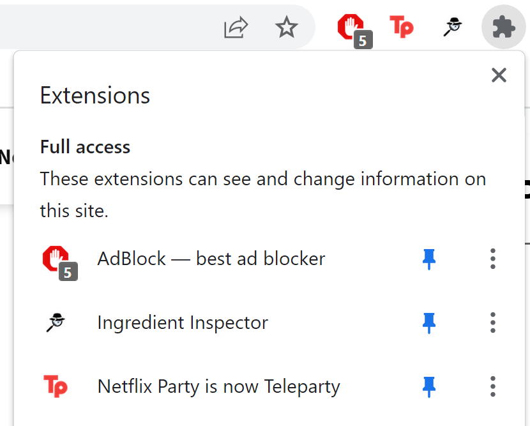Viewport: 530px width, 426px height.
Task: Click the Teleparty icon in the extensions list
Action: click(56, 386)
